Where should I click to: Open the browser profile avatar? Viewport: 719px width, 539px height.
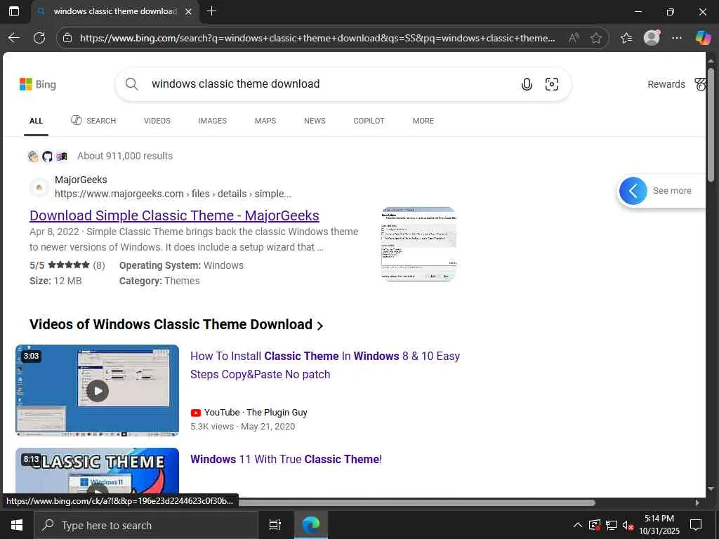(652, 38)
